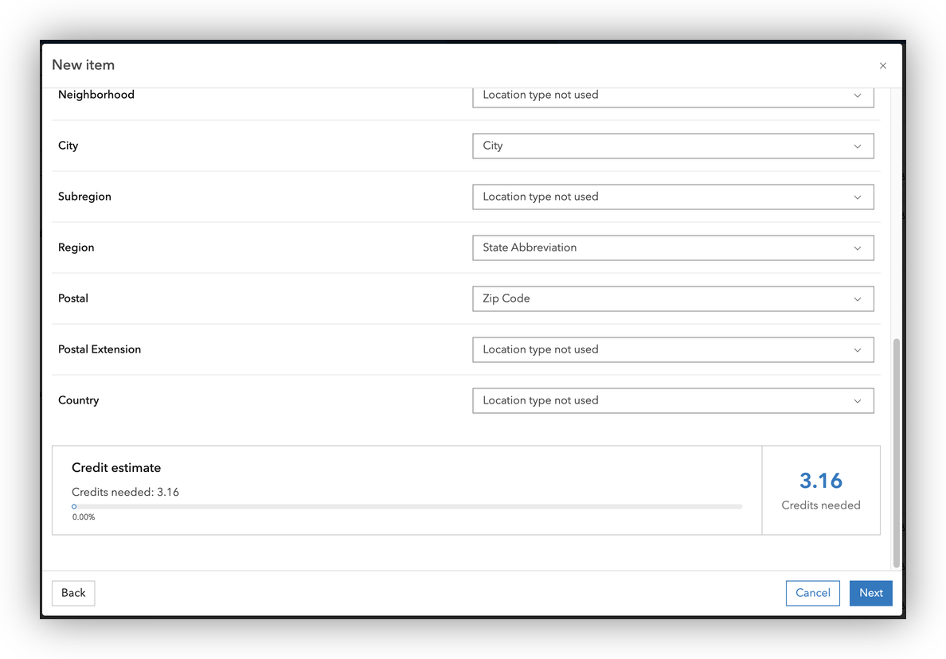Close the New item dialog
946x659 pixels.
pos(882,66)
